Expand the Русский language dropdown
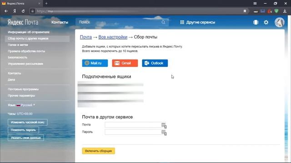291x163 pixels. tap(26, 105)
